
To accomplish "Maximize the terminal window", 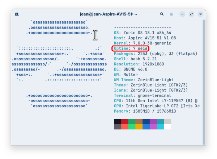I will [x=191, y=14].
